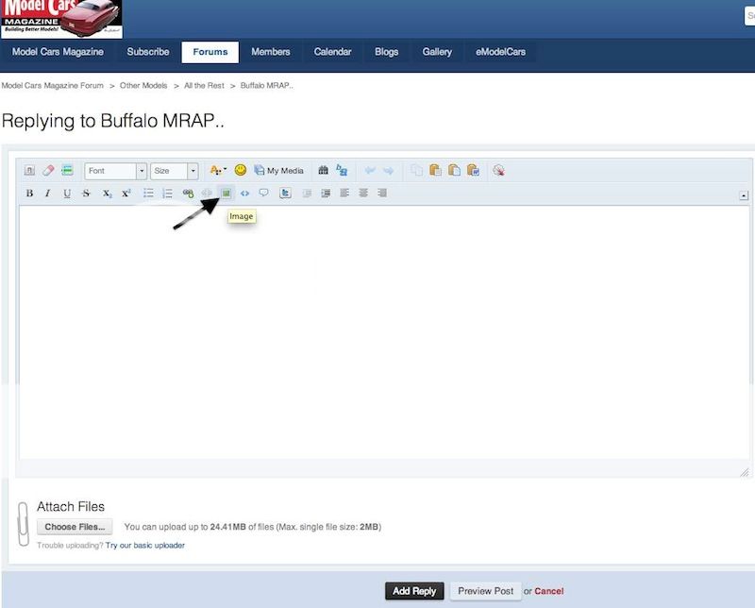The image size is (755, 608).
Task: Click Choose Files to attach a file
Action: click(74, 526)
